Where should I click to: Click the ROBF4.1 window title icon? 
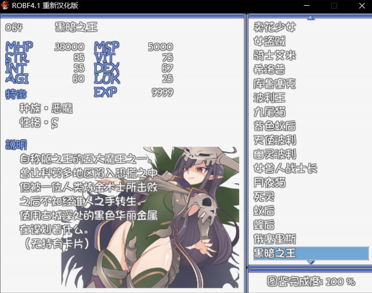tap(5, 5)
